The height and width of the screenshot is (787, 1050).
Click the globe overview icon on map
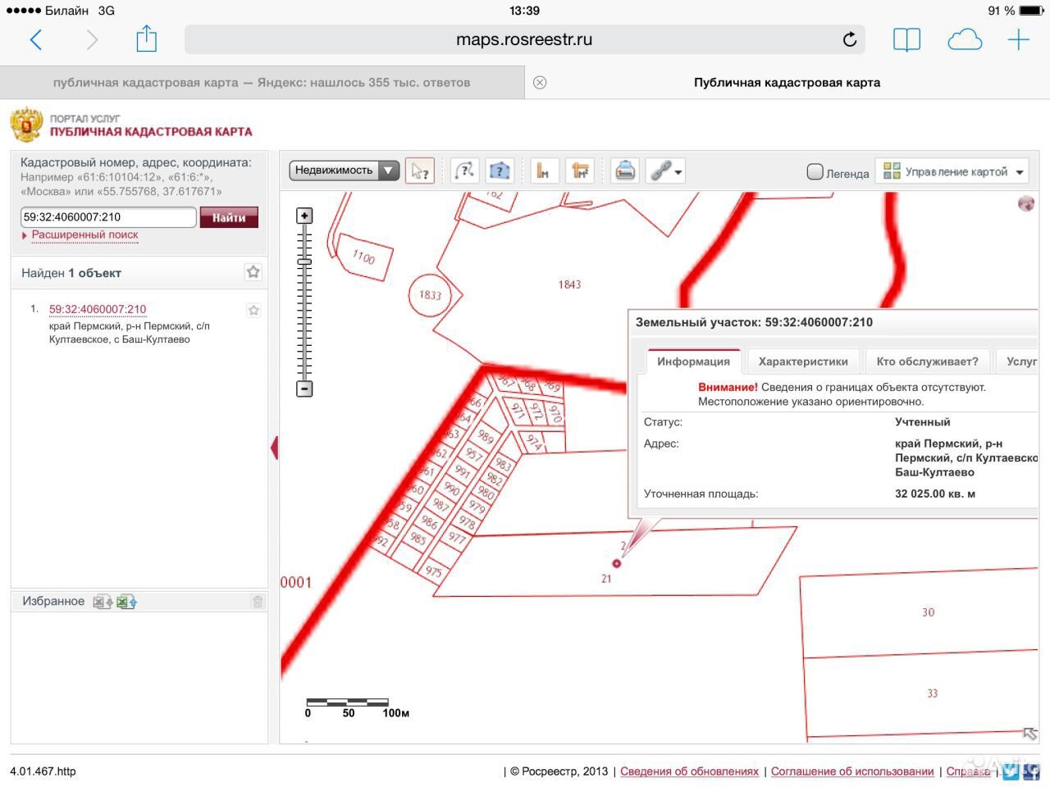point(1025,203)
